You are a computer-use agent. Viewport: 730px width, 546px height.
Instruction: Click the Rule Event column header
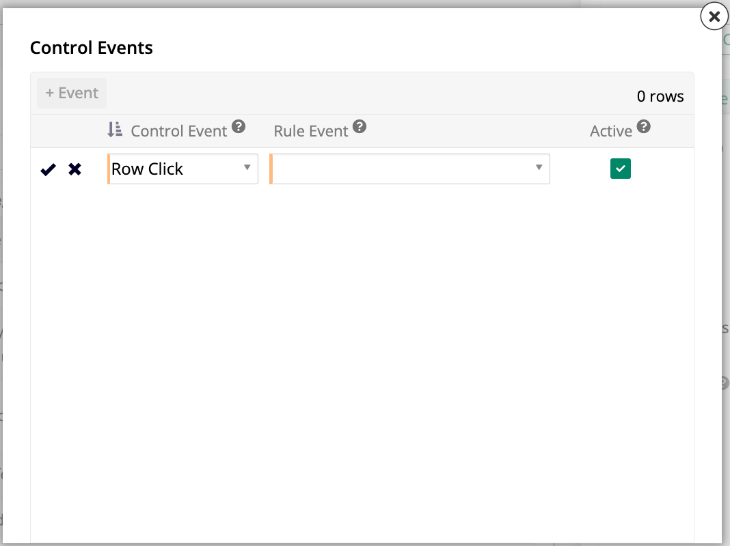tap(310, 131)
